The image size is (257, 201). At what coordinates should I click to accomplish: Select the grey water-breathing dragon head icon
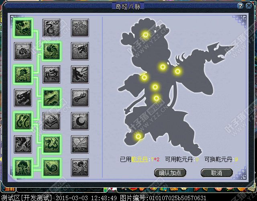(x=80, y=51)
